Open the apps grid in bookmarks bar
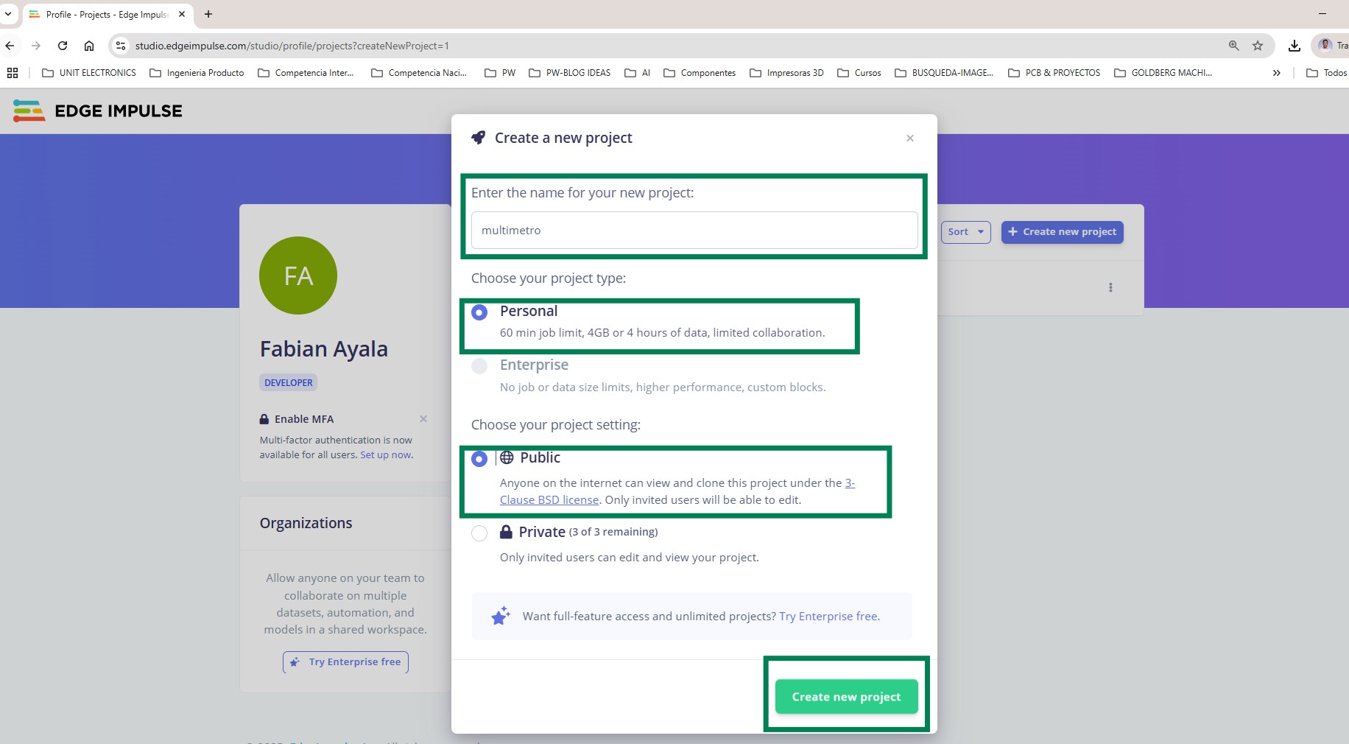 (x=13, y=73)
